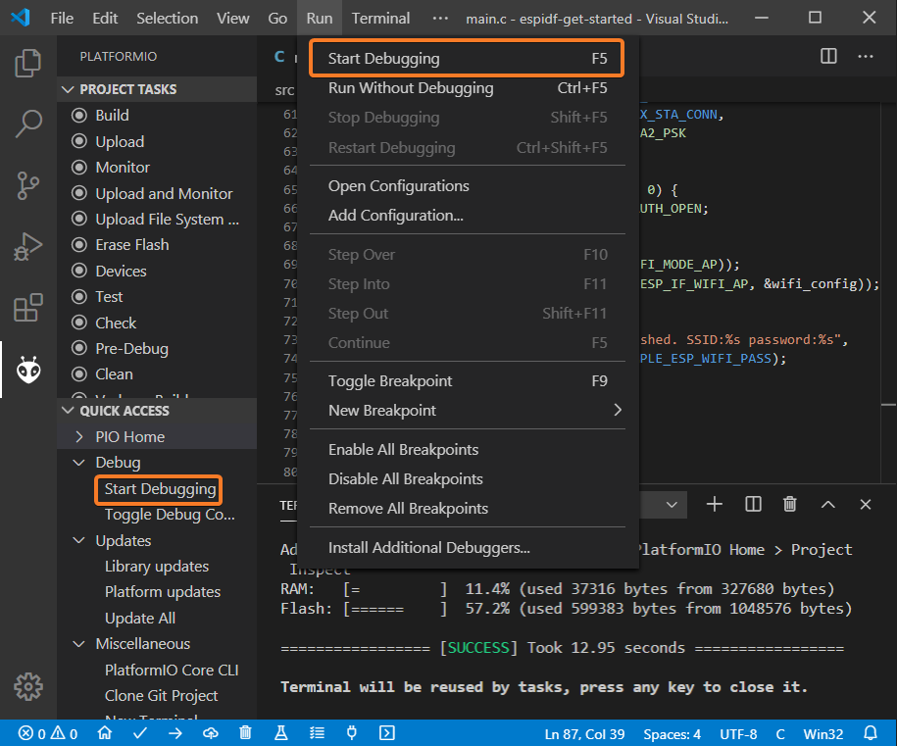897x746 pixels.
Task: Click PlatformIO Upload arrow in status bar
Action: 175,733
